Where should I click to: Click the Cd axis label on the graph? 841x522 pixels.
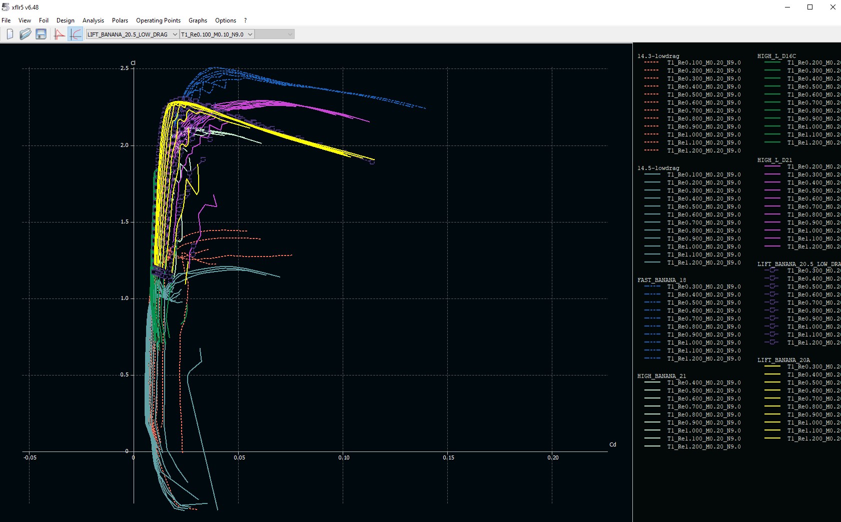click(x=612, y=444)
